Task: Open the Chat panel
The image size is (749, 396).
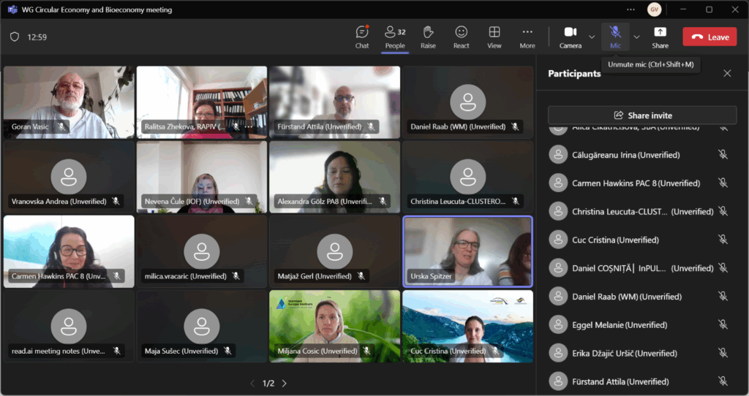Action: tap(362, 37)
